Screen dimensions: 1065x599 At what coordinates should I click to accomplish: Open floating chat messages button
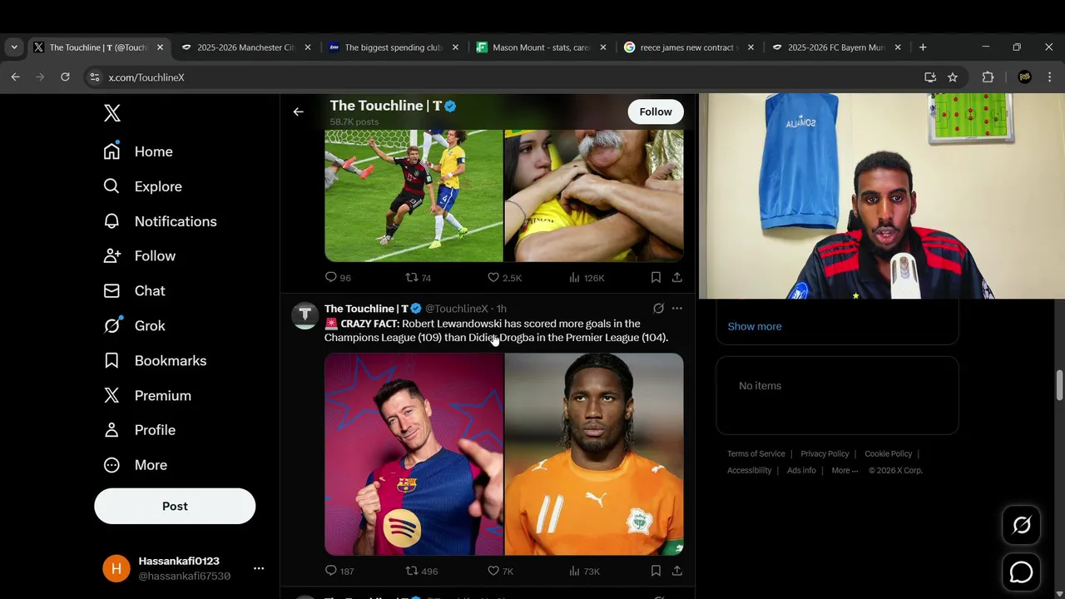pyautogui.click(x=1022, y=572)
